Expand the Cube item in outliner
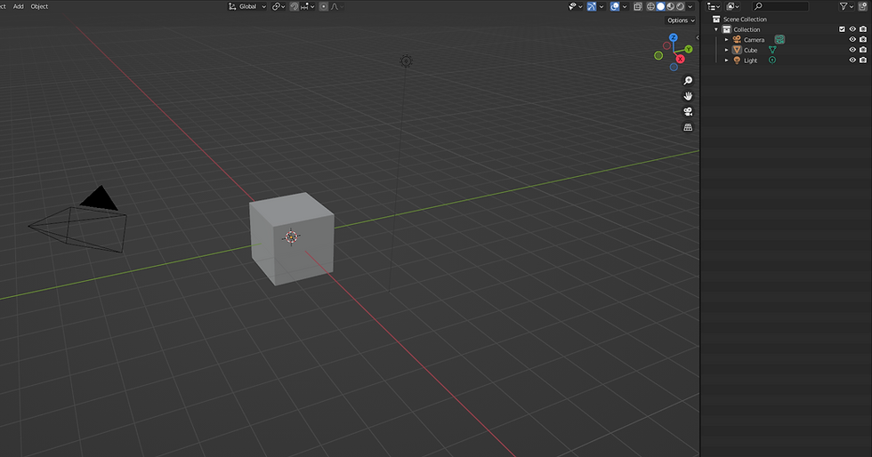 [x=726, y=50]
